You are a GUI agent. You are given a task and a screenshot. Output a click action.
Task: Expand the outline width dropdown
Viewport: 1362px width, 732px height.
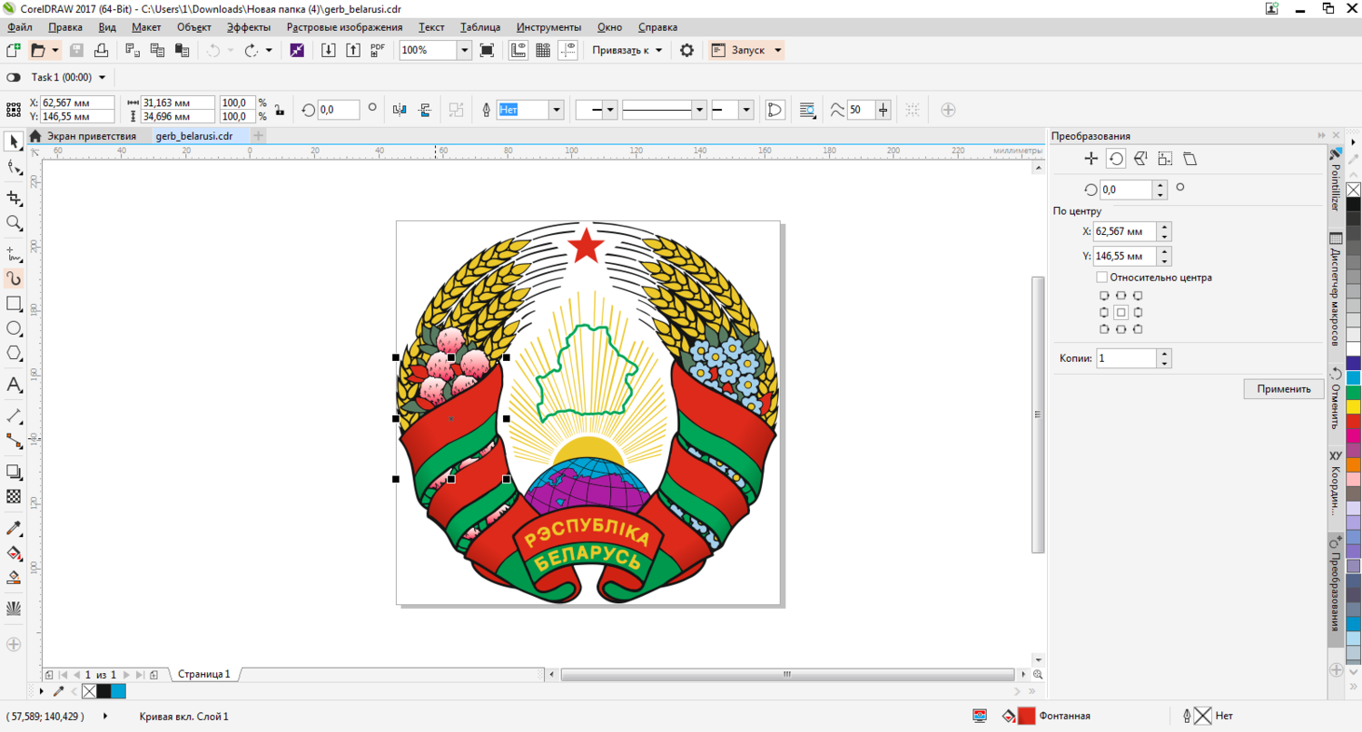click(x=556, y=110)
